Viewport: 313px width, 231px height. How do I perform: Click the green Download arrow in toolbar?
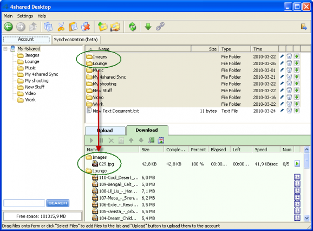(148, 27)
